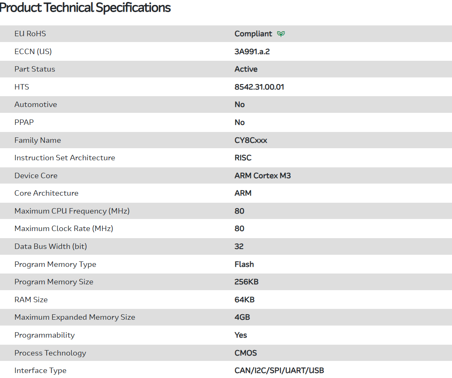The height and width of the screenshot is (378, 452).
Task: Click the 256KB program memory size value
Action: (246, 282)
